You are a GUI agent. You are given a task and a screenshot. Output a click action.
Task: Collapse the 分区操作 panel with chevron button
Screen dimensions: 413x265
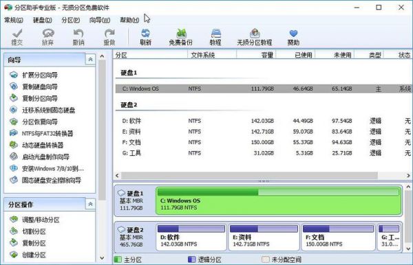90,204
